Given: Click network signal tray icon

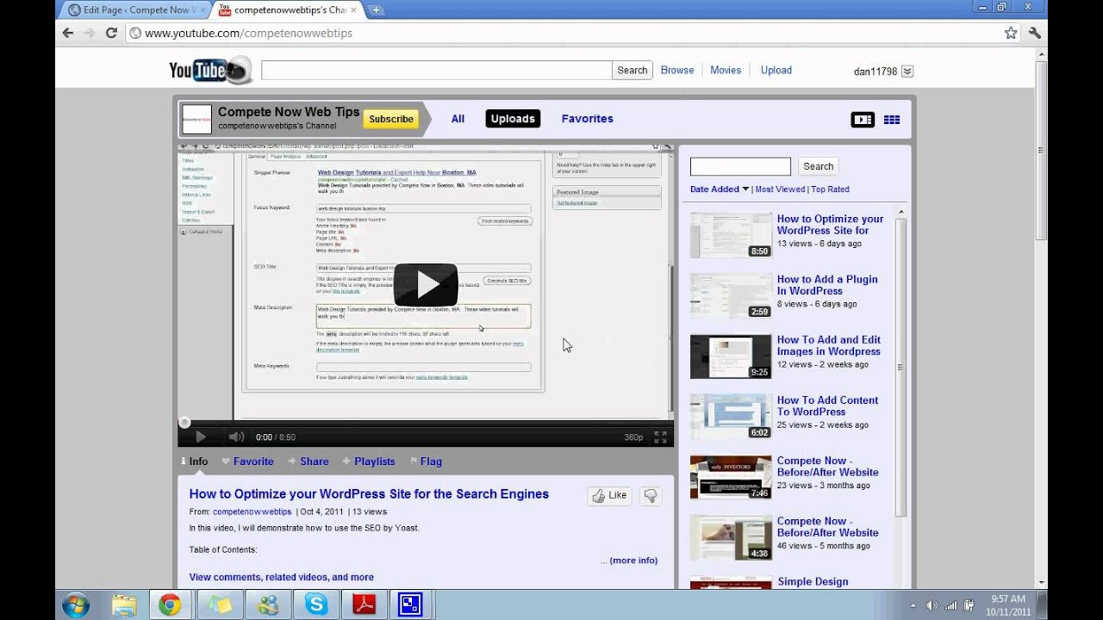Looking at the screenshot, I should 950,605.
